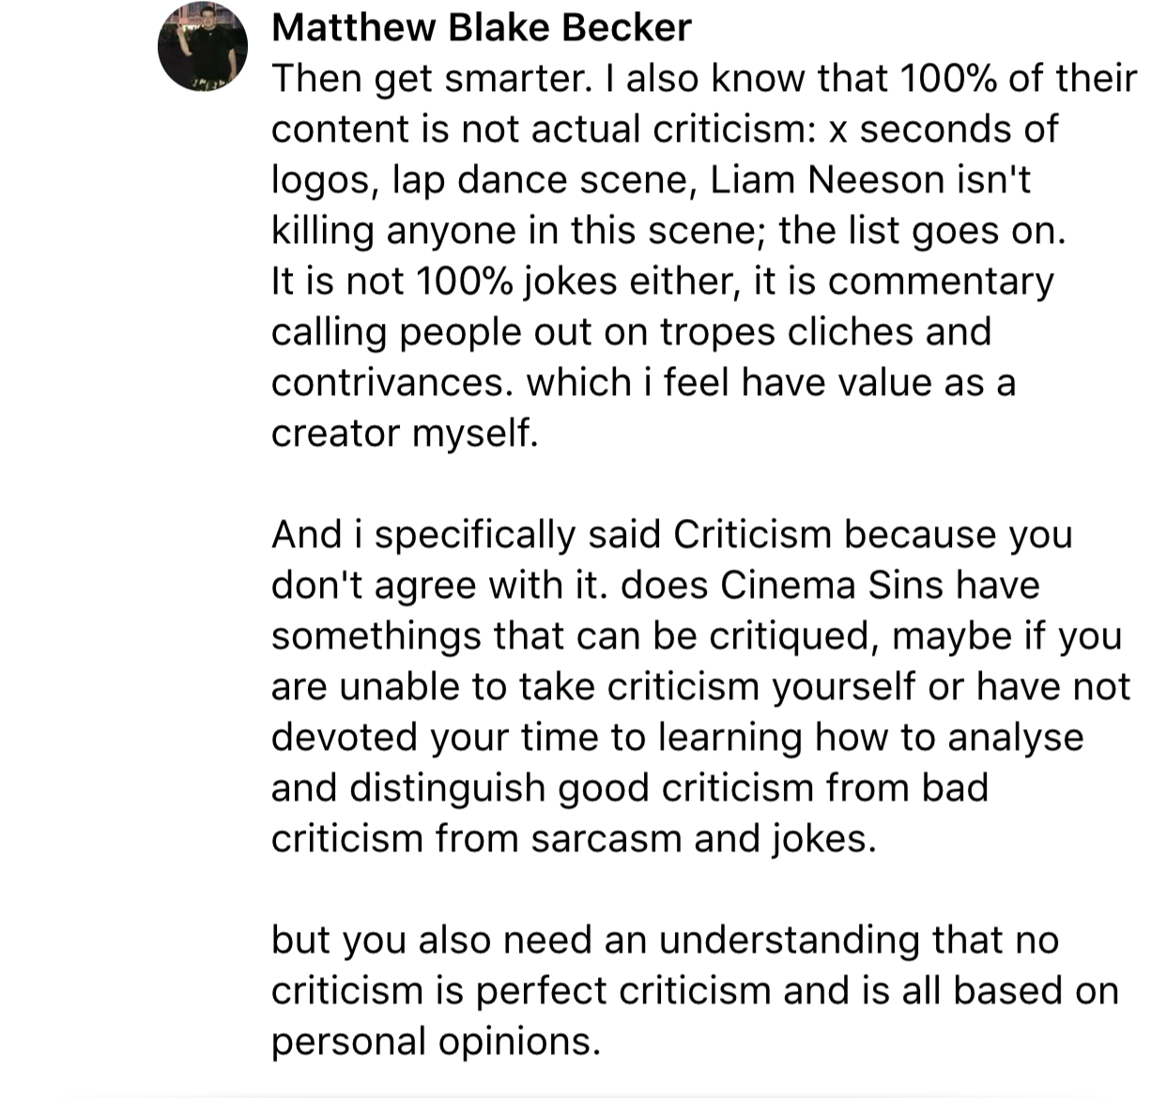Click line "calling people out on tropes cliches"
1166x1098 pixels.
click(x=632, y=331)
